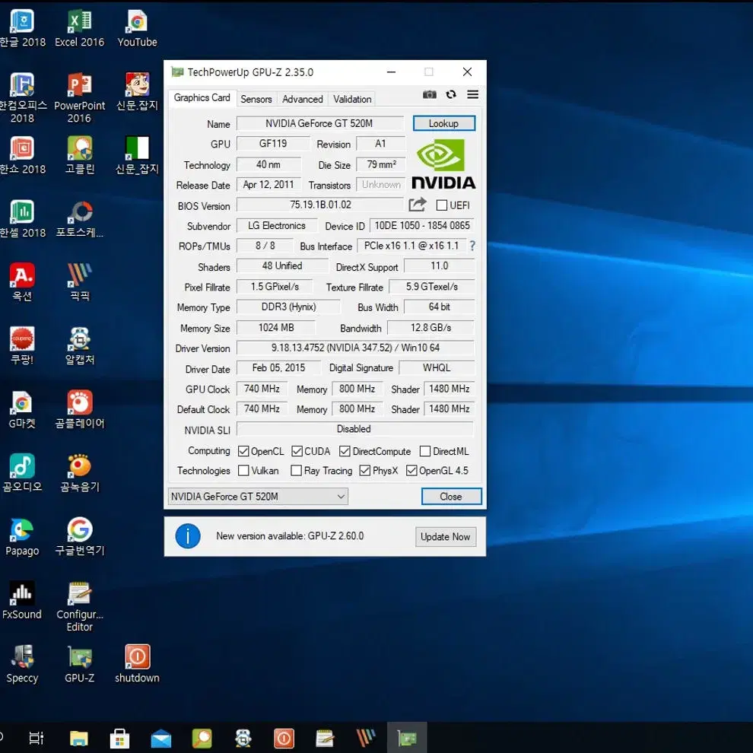Toggle the UEFI checkbox
Viewport: 753px width, 753px height.
441,205
